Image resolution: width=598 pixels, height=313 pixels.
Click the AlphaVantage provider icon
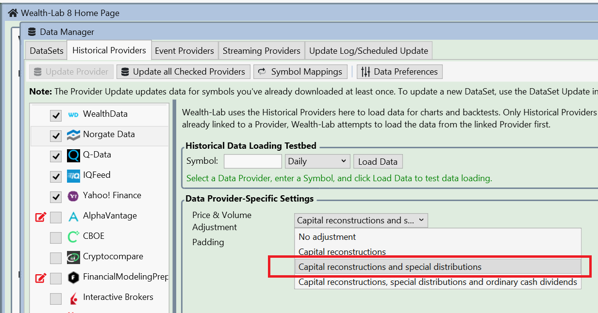coord(73,217)
